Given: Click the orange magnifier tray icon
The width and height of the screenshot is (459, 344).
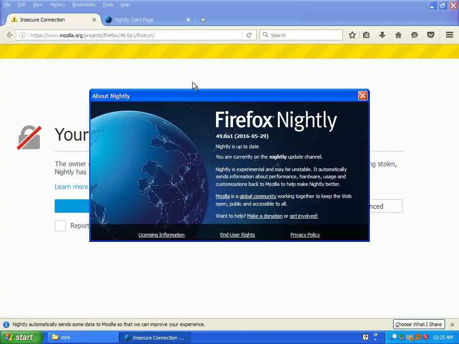Looking at the screenshot, I should [x=418, y=337].
